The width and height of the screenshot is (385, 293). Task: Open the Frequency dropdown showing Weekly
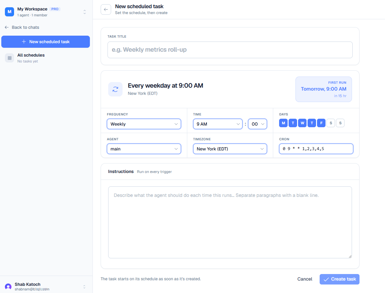click(x=144, y=124)
